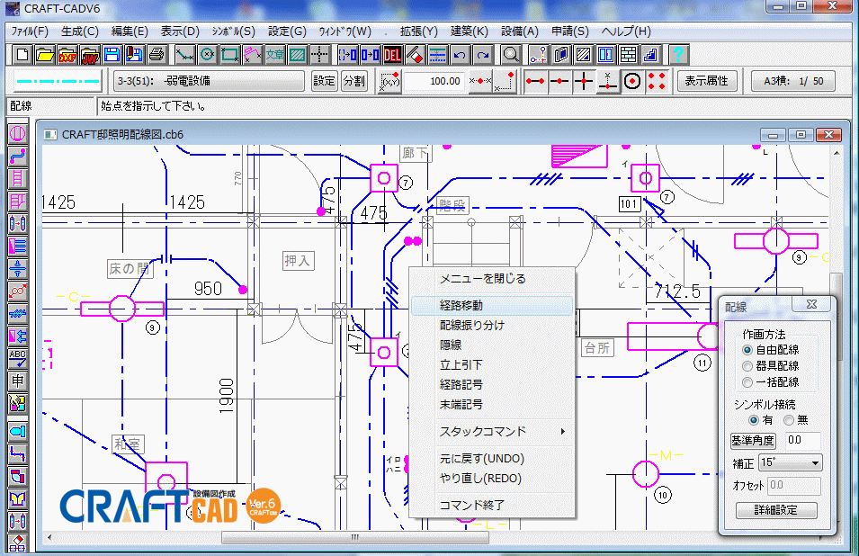
Task: Select the polyline drawing tool
Action: click(184, 55)
